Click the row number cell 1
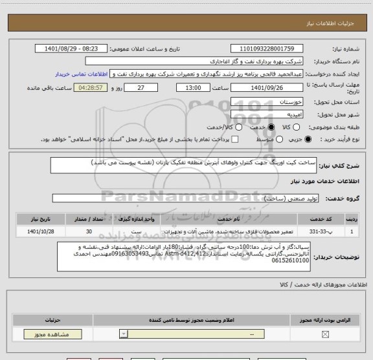Image resolution: width=373 pixels, height=360 pixels. point(352,231)
